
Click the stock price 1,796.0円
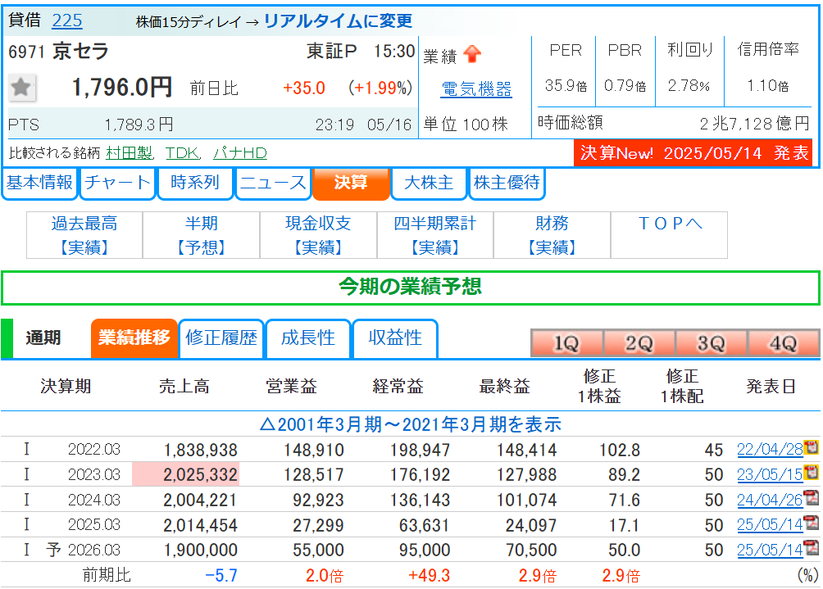[x=122, y=87]
